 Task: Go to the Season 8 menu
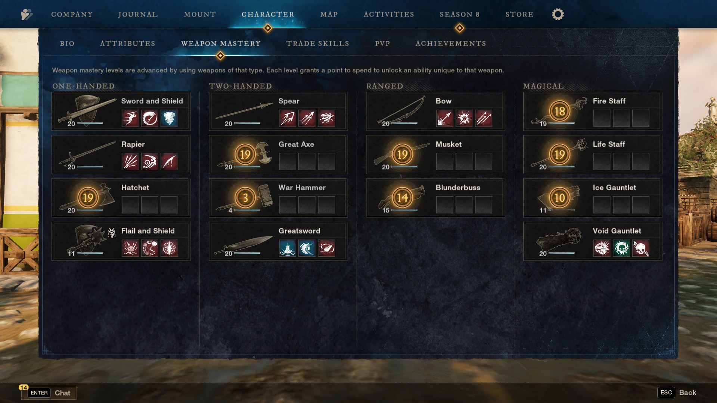click(x=460, y=14)
